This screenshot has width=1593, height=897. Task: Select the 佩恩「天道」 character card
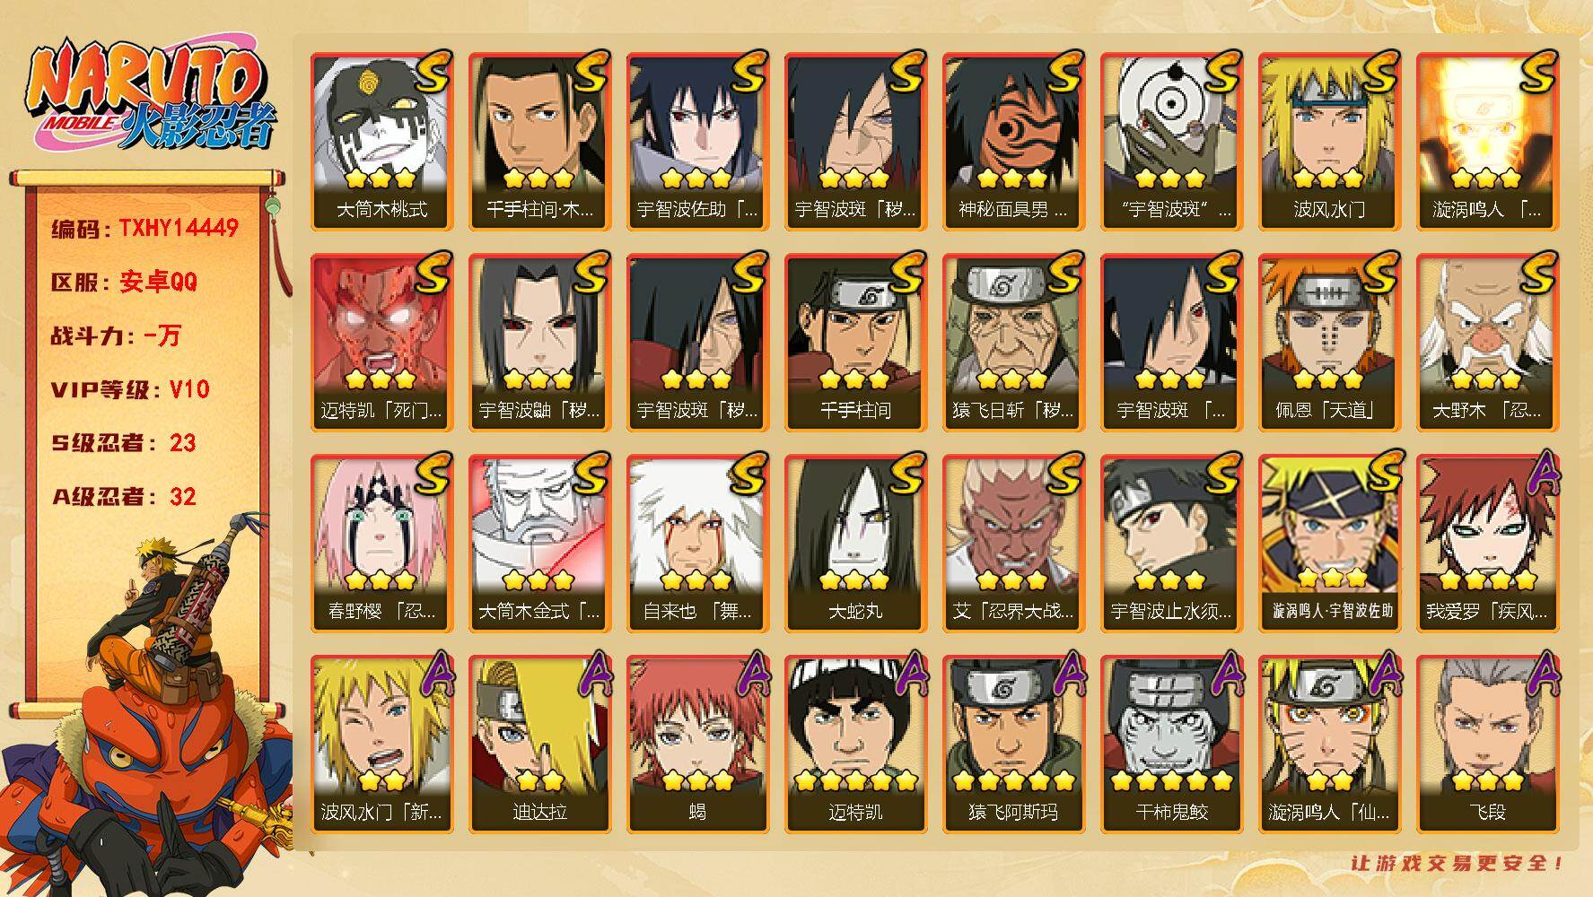pos(1330,343)
